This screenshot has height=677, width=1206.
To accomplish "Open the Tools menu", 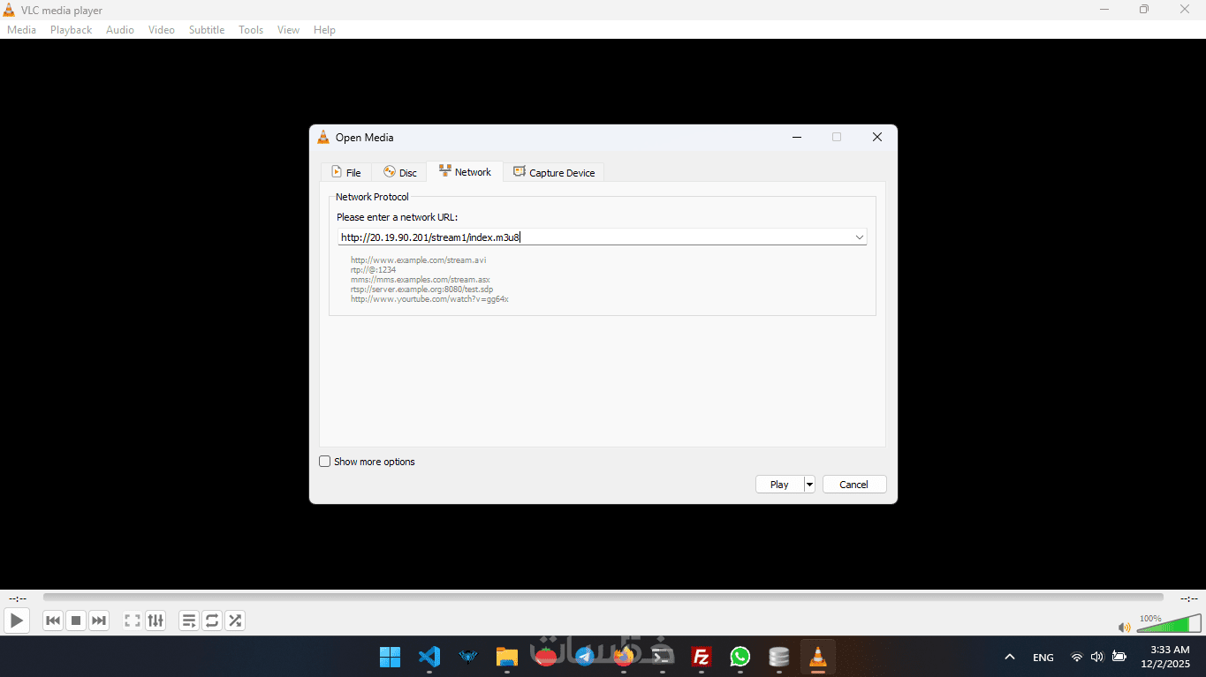I will 251,30.
